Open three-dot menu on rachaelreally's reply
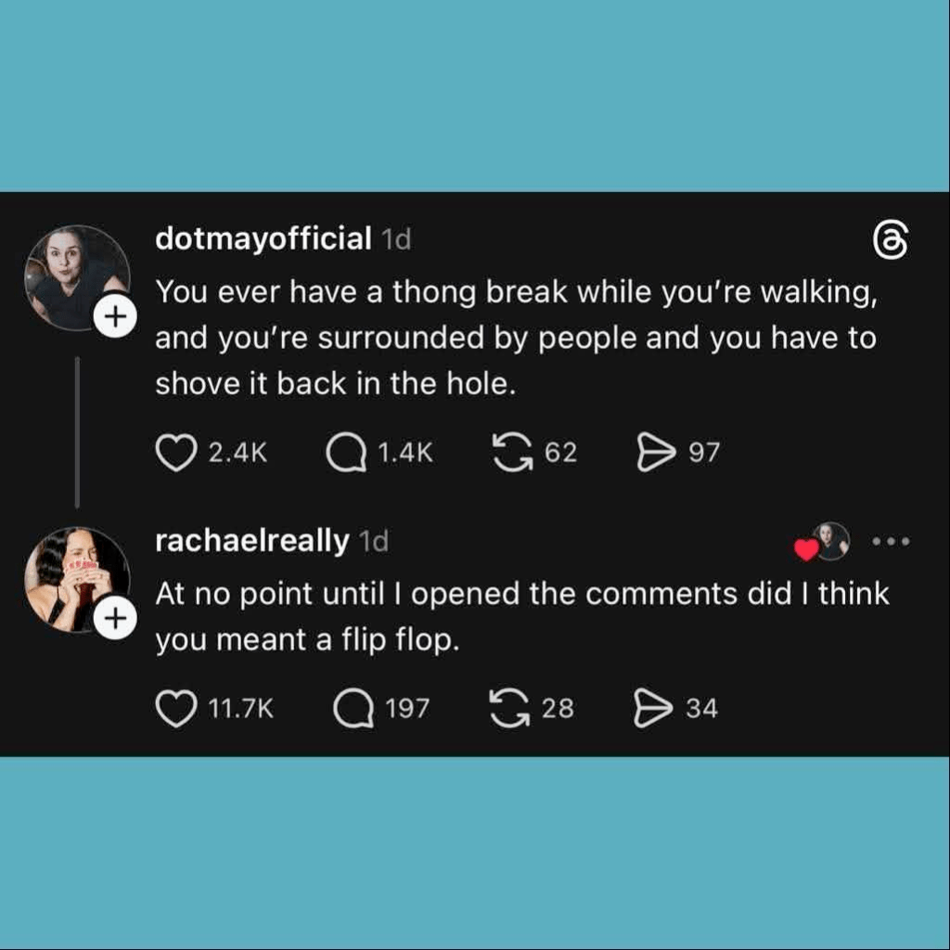The image size is (950, 950). coord(892,541)
